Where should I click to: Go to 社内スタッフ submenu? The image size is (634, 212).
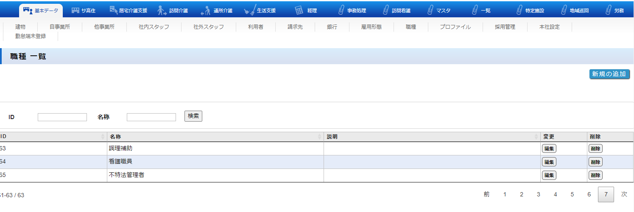point(154,27)
